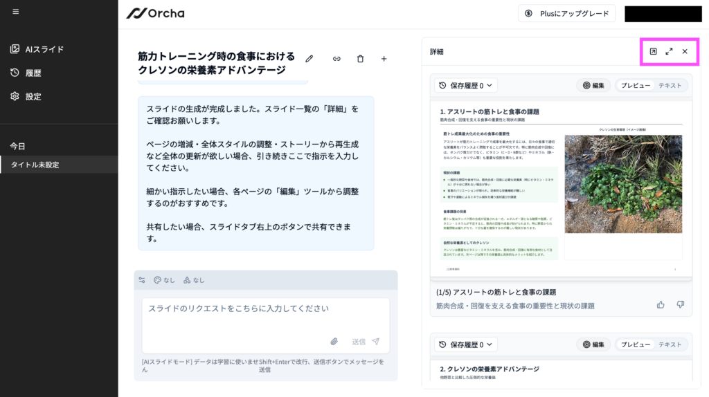The image size is (709, 397).
Task: Switch slide 1 to テキスト view
Action: pyautogui.click(x=670, y=85)
